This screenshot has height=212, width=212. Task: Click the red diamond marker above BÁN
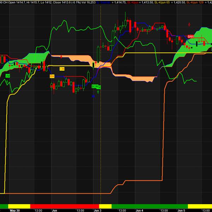point(189,24)
